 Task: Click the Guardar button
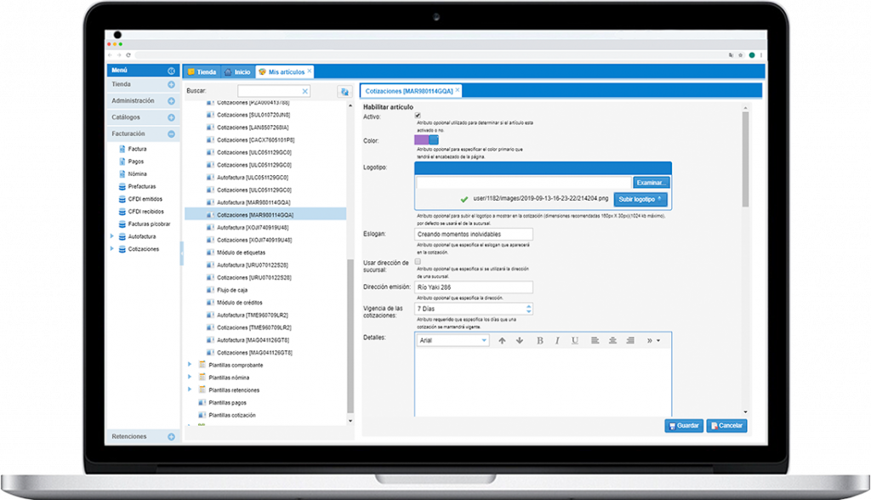(684, 425)
